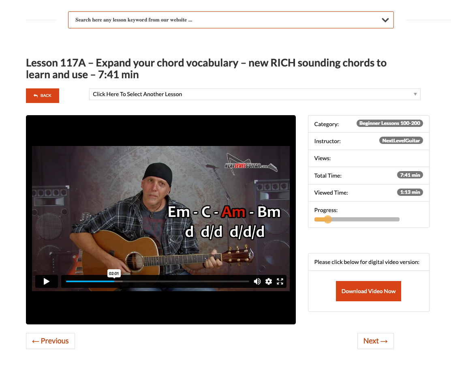Image resolution: width=451 pixels, height=369 pixels.
Task: Open Beginner Lessons 100-200 category tag
Action: (x=389, y=123)
